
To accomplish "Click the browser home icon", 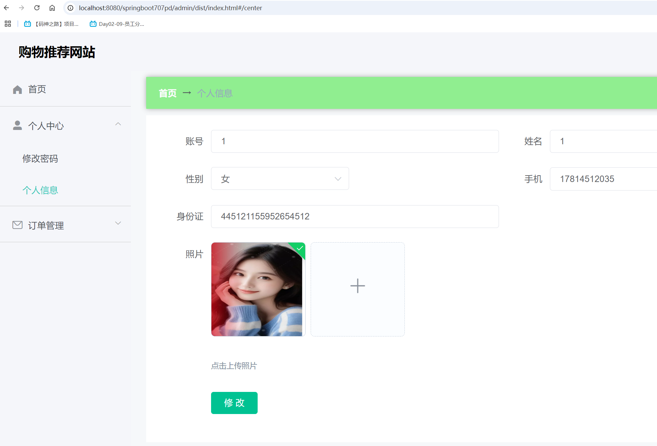I will pos(52,7).
